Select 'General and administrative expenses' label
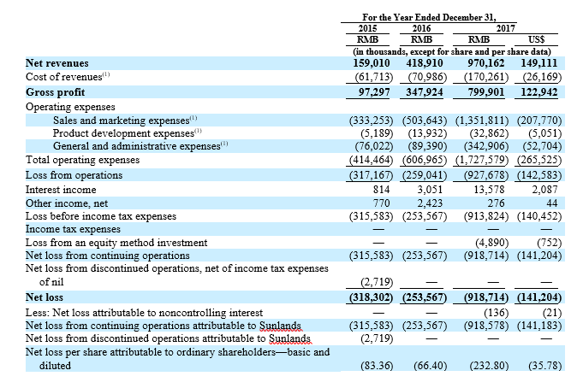 pyautogui.click(x=140, y=146)
